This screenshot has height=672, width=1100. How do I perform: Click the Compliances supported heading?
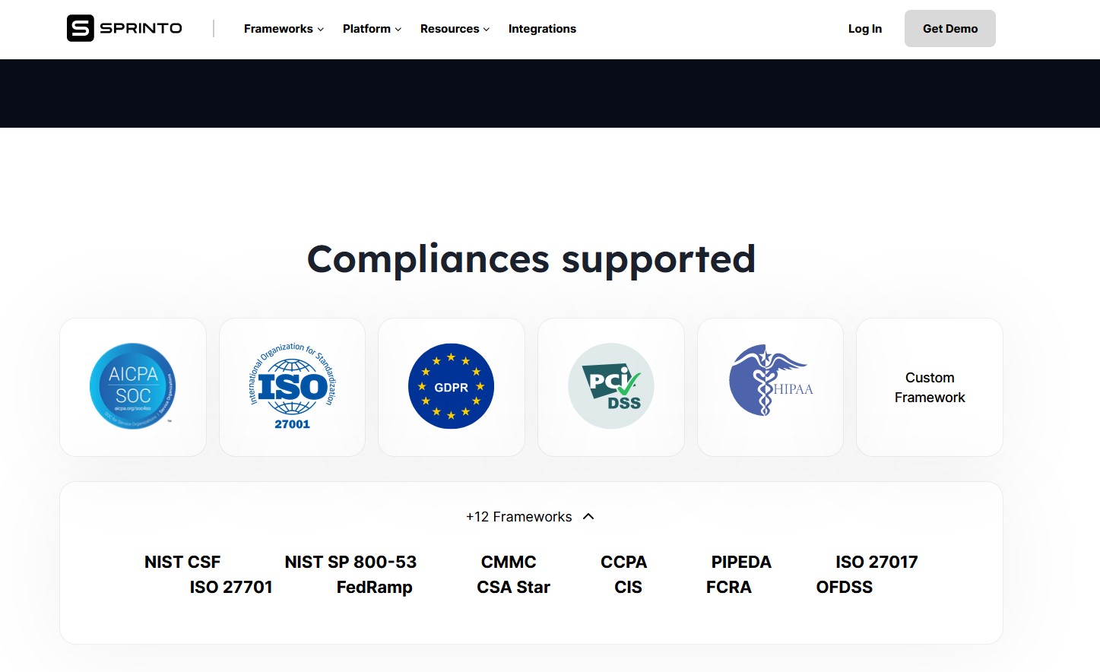click(531, 259)
